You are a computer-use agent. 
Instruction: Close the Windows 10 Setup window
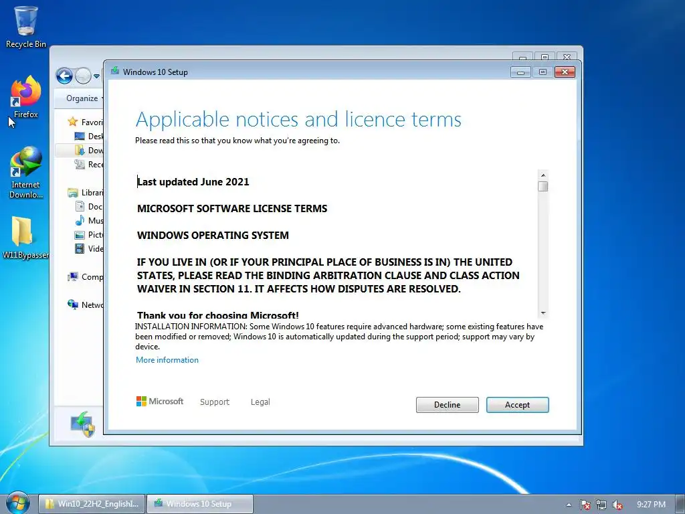[565, 72]
